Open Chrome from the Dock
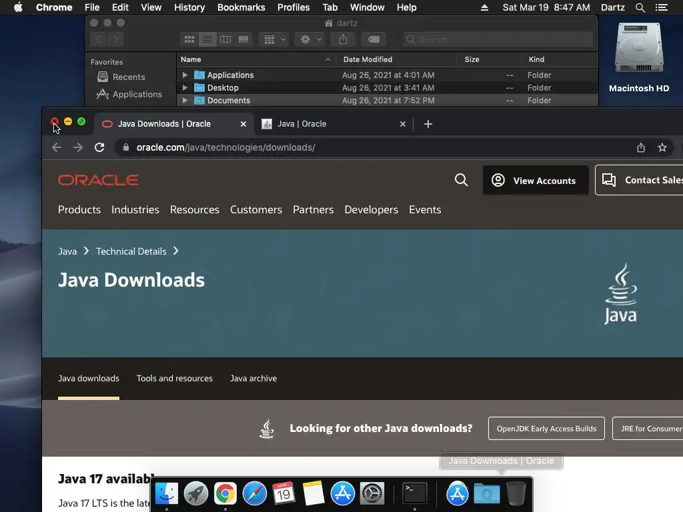683x512 pixels. (x=225, y=493)
